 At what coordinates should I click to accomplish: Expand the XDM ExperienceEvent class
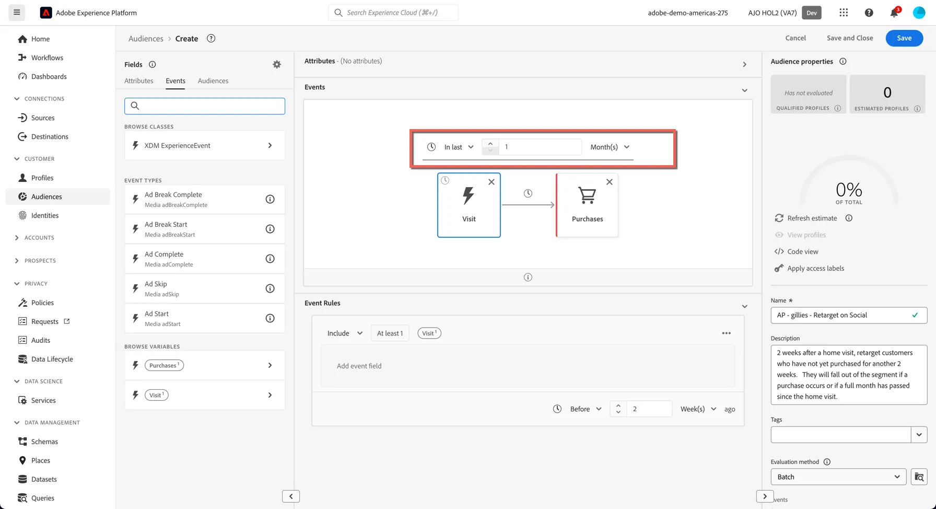click(205, 145)
